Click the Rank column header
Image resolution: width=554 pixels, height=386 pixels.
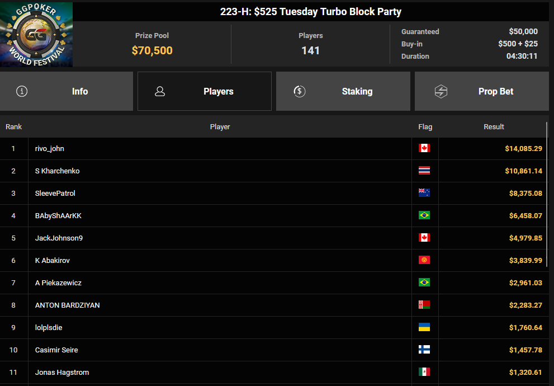tap(14, 126)
